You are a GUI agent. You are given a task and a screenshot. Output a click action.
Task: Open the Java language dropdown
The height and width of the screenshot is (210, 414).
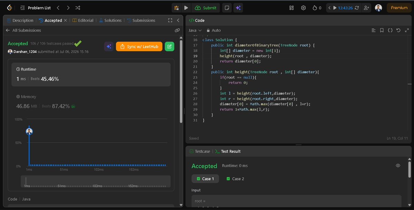(x=195, y=30)
